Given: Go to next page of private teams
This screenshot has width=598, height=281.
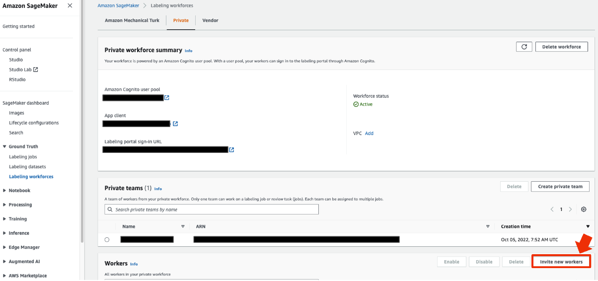Looking at the screenshot, I should point(570,210).
